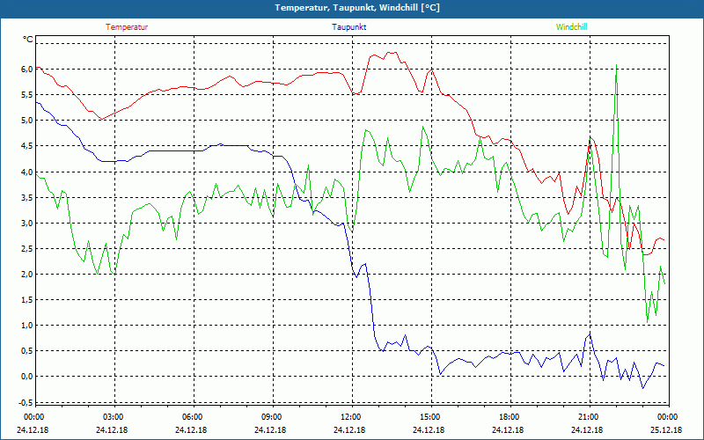Click the 18:00 time axis label
Viewport: 704px width, 440px height.
[509, 417]
